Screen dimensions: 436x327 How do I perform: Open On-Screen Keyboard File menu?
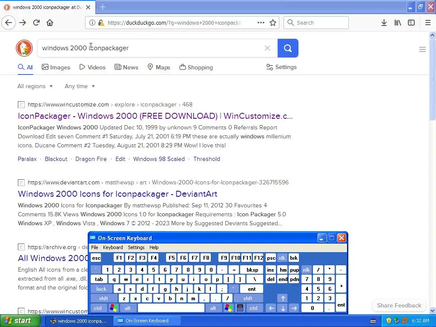pos(95,247)
